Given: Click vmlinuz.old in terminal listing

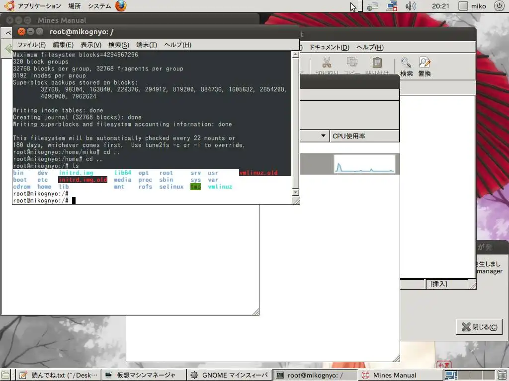Looking at the screenshot, I should pos(258,173).
